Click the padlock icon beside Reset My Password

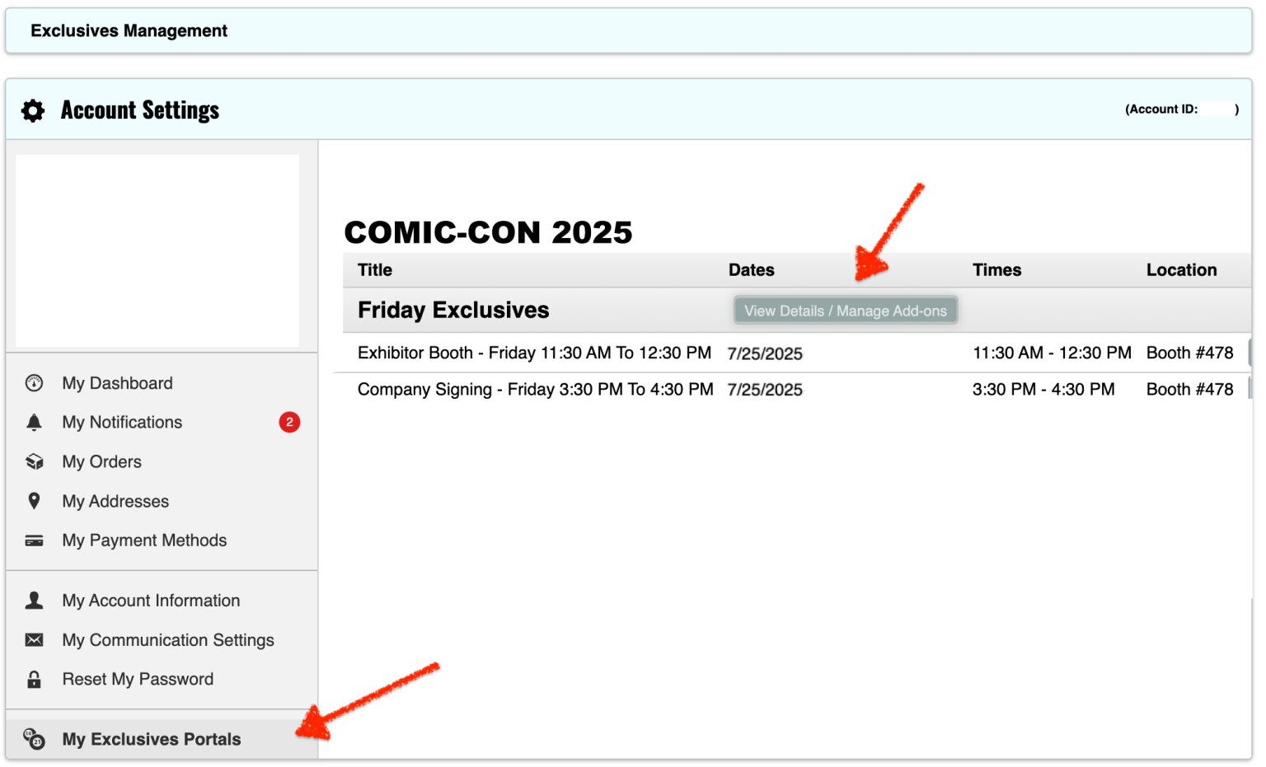click(x=34, y=679)
